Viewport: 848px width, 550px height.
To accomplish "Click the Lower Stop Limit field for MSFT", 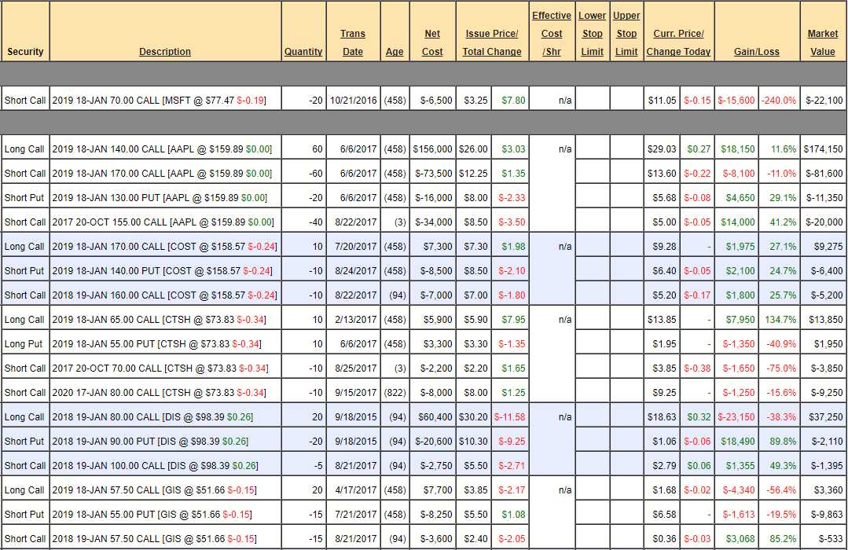I will pyautogui.click(x=592, y=101).
